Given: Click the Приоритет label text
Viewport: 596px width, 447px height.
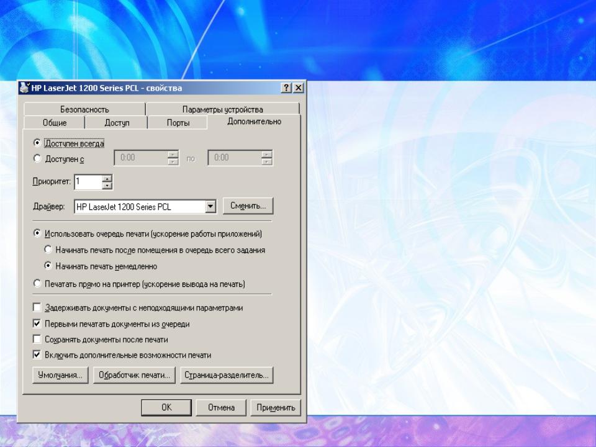Looking at the screenshot, I should click(52, 182).
